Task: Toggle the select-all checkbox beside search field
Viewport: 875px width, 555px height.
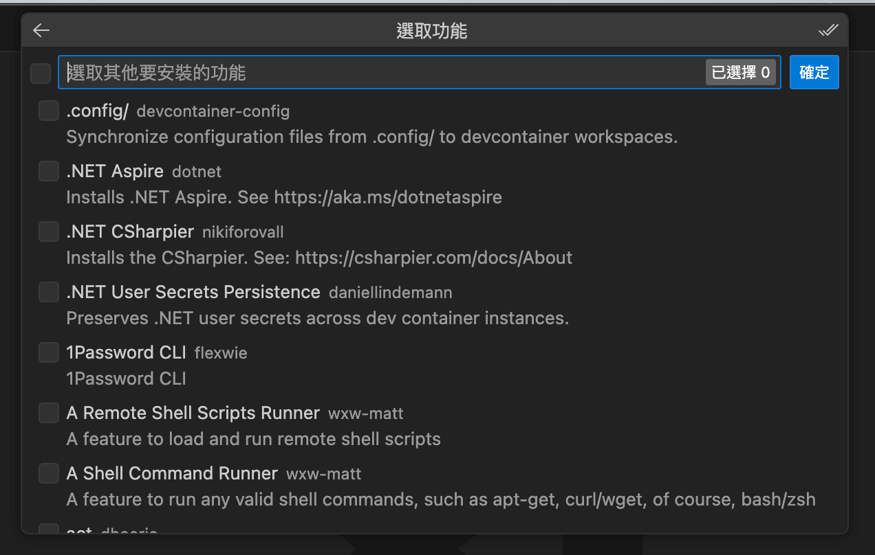Action: click(x=41, y=73)
